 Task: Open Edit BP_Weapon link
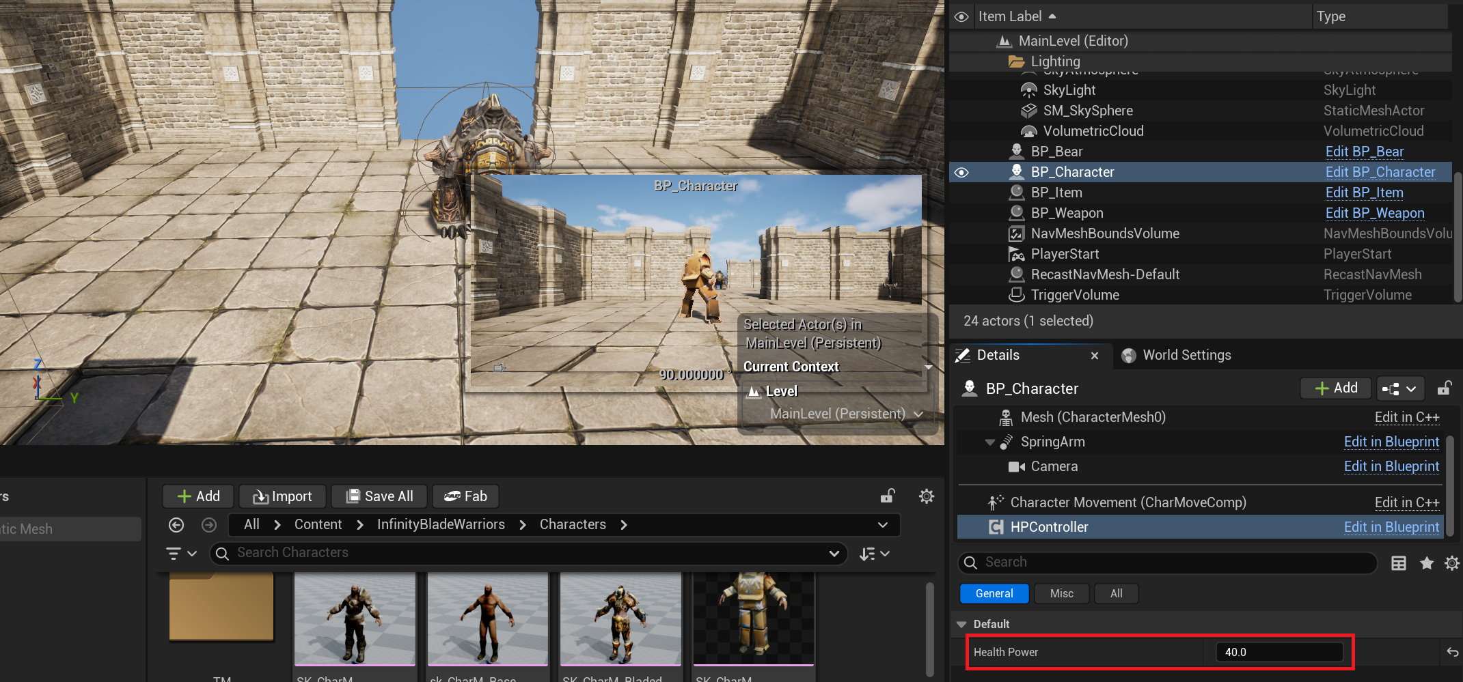pos(1375,213)
